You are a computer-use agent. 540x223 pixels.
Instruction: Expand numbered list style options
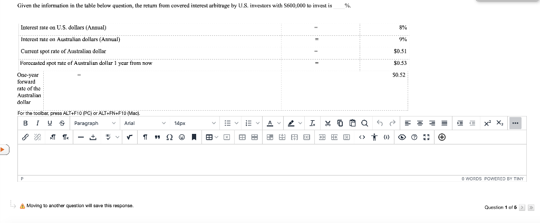coord(257,123)
